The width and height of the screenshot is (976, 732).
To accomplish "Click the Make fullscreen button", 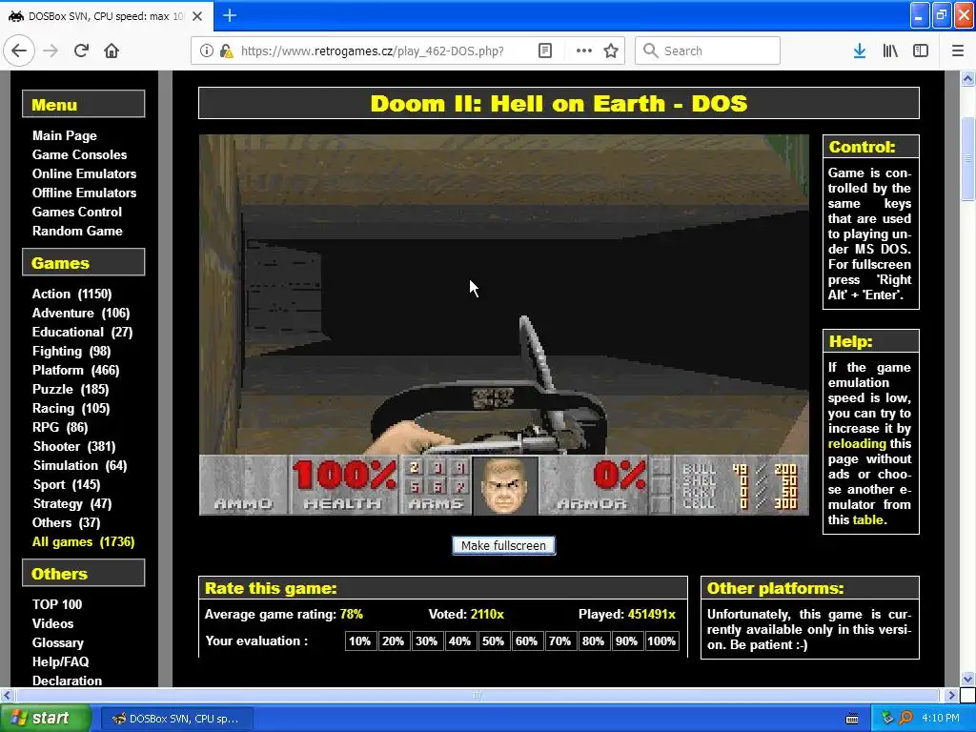I will tap(503, 545).
